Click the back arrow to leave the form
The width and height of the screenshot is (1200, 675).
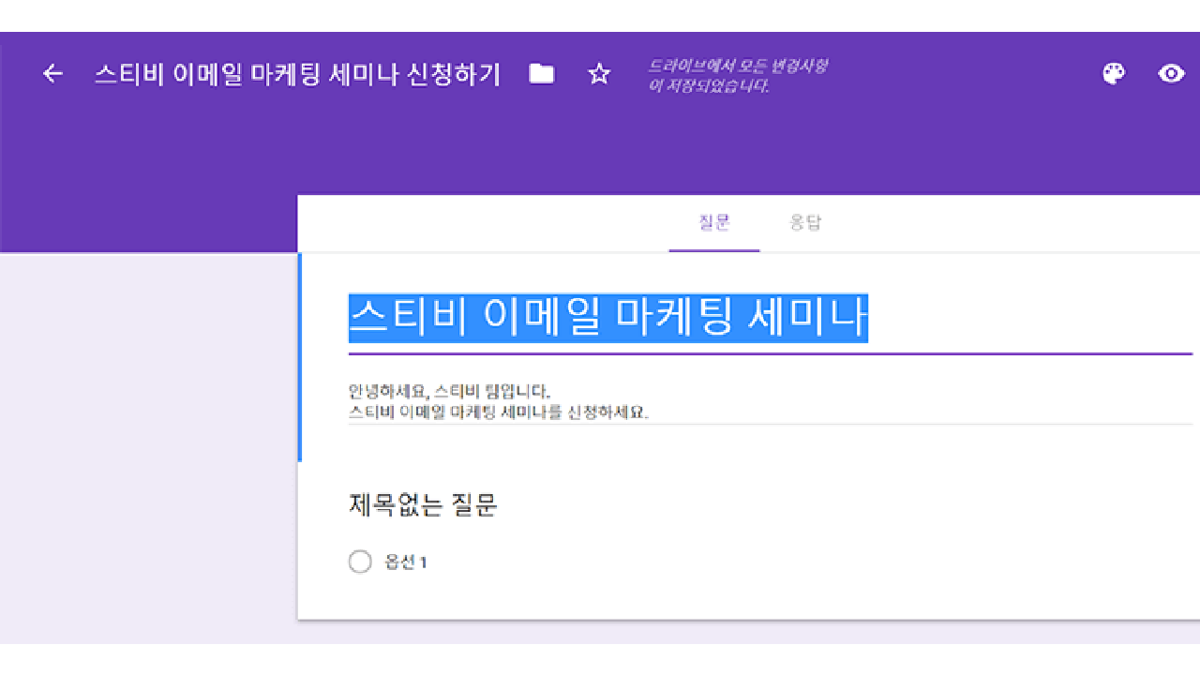click(53, 74)
